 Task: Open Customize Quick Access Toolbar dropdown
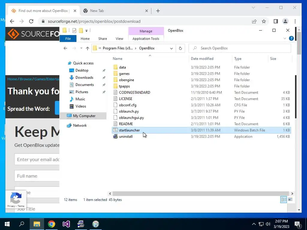click(86, 31)
